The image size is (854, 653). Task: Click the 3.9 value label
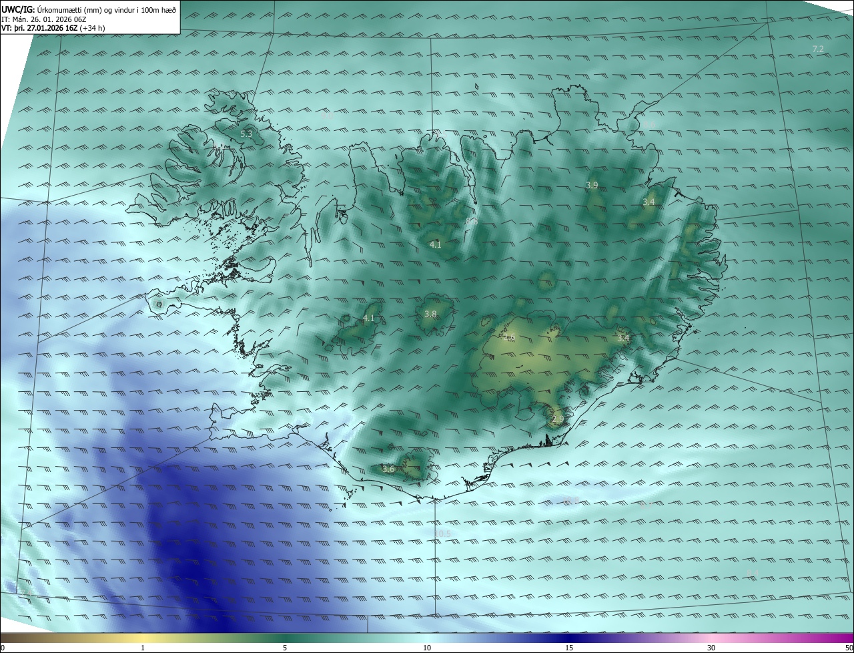pyautogui.click(x=592, y=185)
